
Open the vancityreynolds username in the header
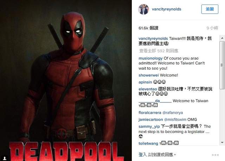coord(166,9)
